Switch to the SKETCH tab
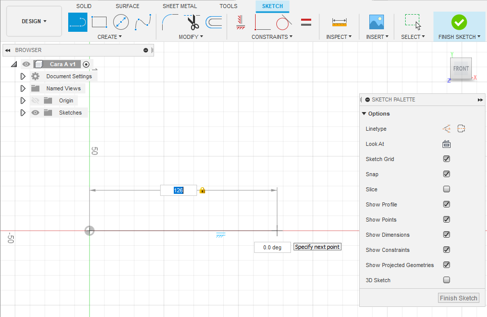The width and height of the screenshot is (487, 317). [x=272, y=6]
